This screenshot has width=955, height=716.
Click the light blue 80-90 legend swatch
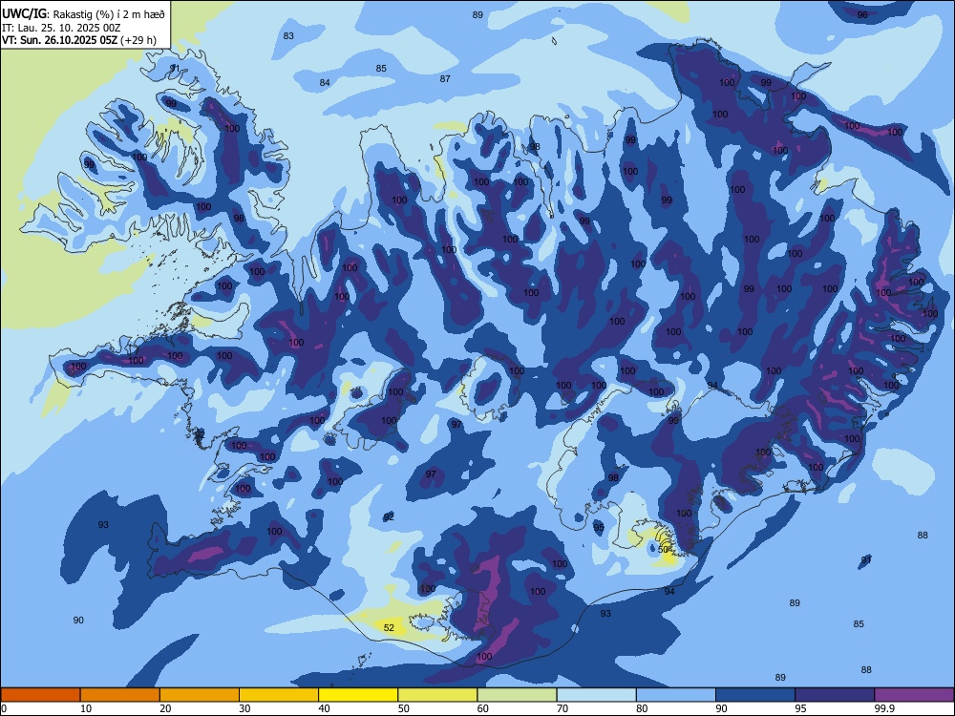676,695
